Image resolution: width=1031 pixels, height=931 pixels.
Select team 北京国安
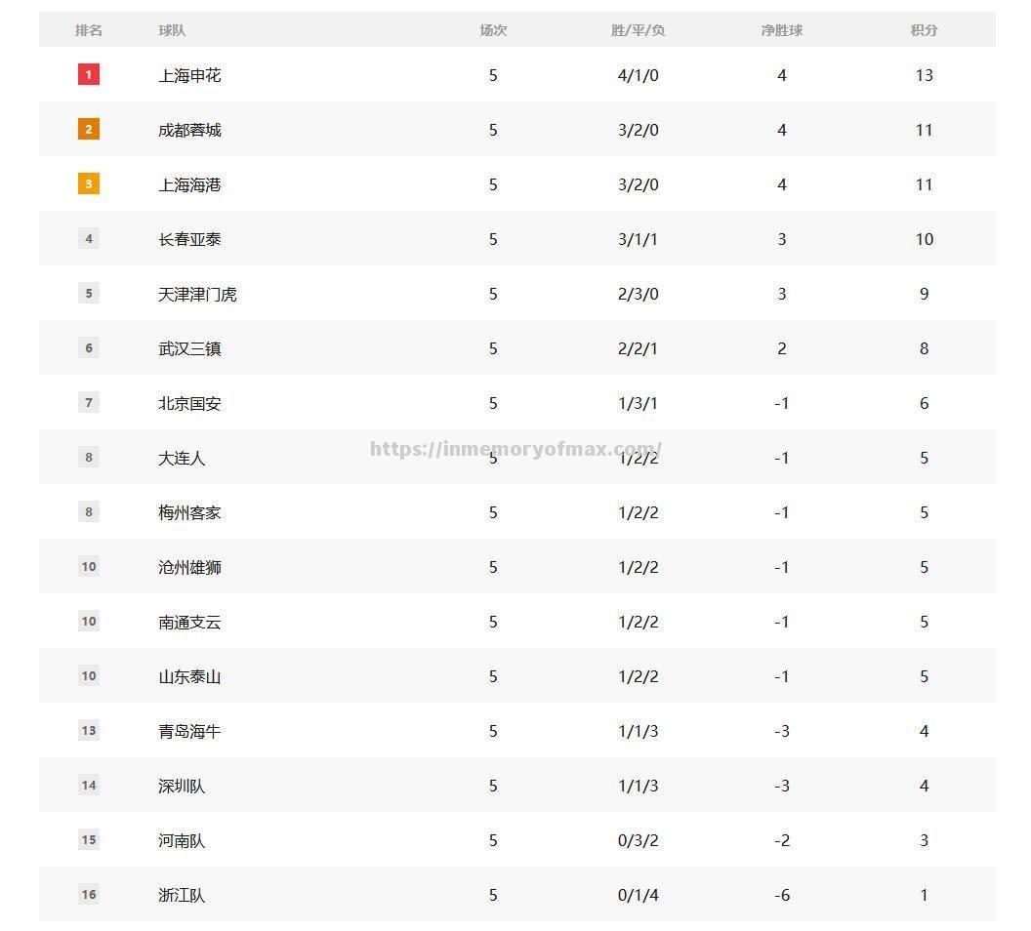189,403
